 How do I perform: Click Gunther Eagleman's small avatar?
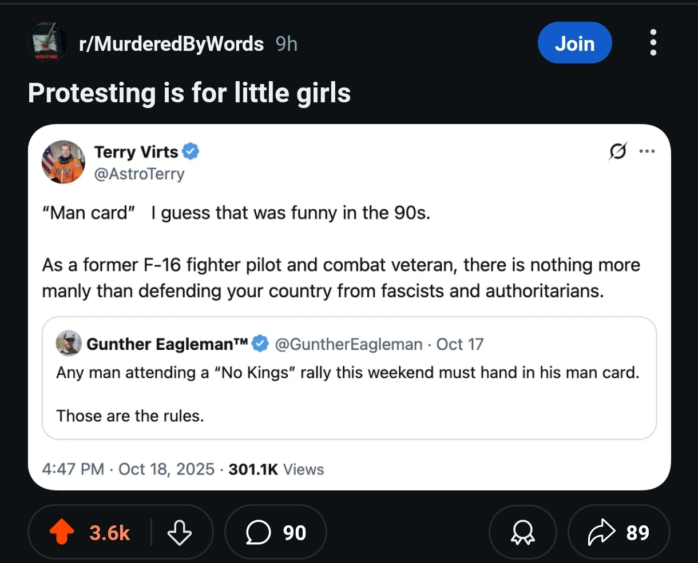pyautogui.click(x=68, y=343)
